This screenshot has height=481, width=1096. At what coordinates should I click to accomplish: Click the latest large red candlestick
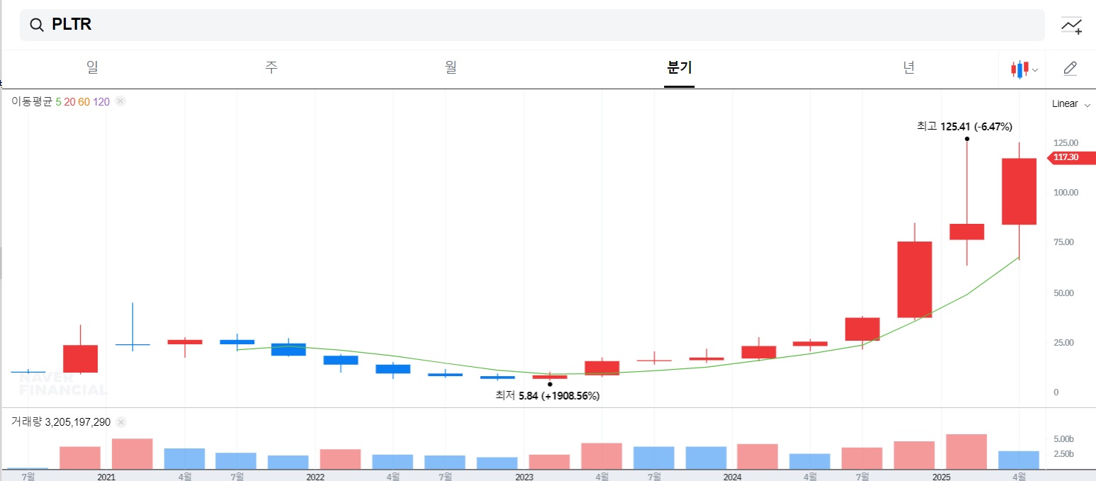(x=1019, y=191)
